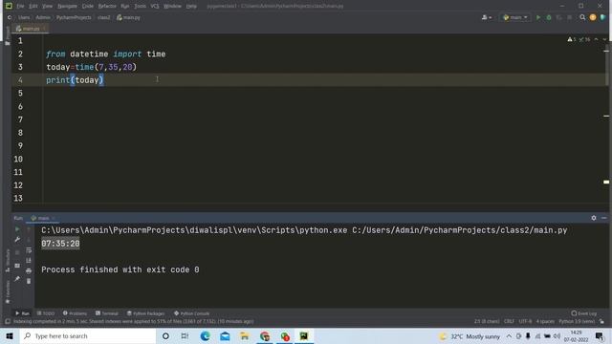Open Run panel gear options

[x=594, y=218]
